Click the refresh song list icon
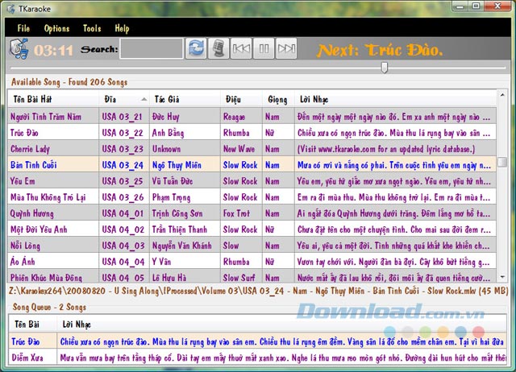516x372 pixels. 195,49
